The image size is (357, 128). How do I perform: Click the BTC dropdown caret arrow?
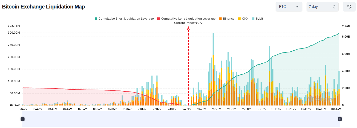297,7
